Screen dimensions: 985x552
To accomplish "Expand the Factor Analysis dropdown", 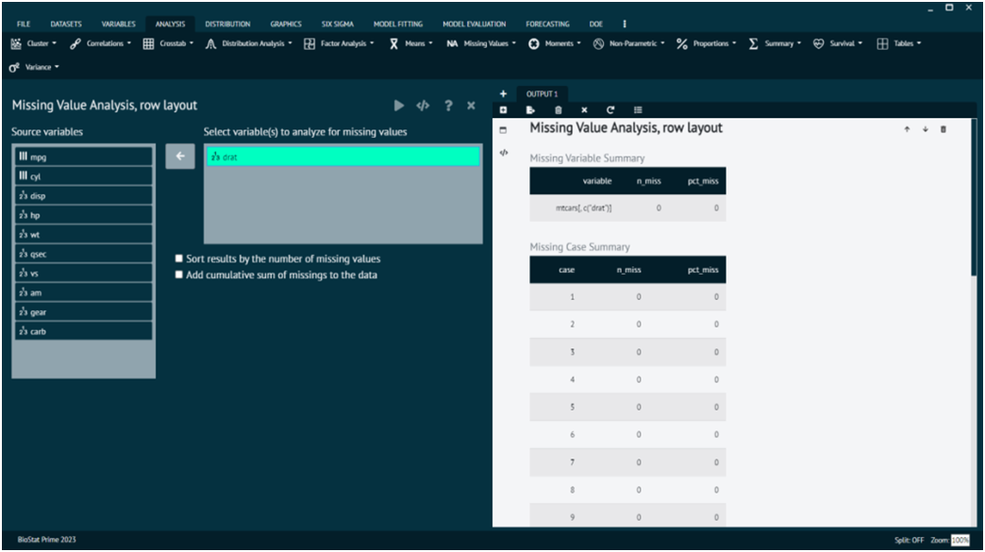I will [340, 43].
